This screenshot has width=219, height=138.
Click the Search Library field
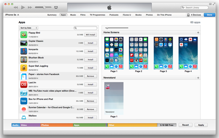(195, 8)
